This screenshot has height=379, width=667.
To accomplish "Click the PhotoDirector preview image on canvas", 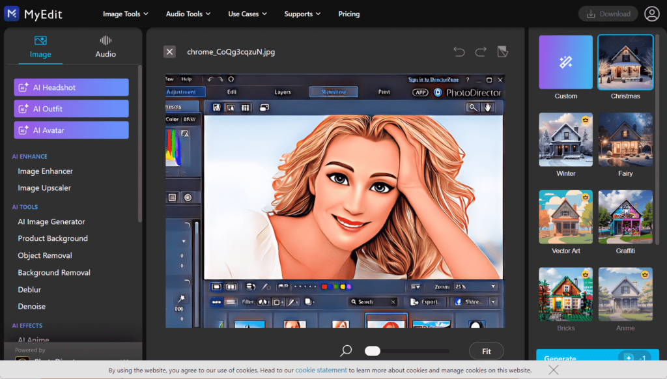I will (335, 201).
